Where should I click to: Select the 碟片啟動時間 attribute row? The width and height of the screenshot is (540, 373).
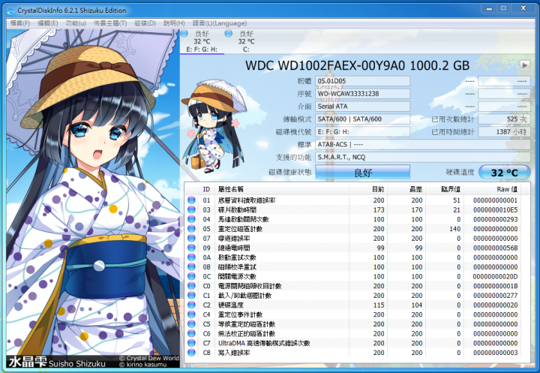(x=352, y=209)
